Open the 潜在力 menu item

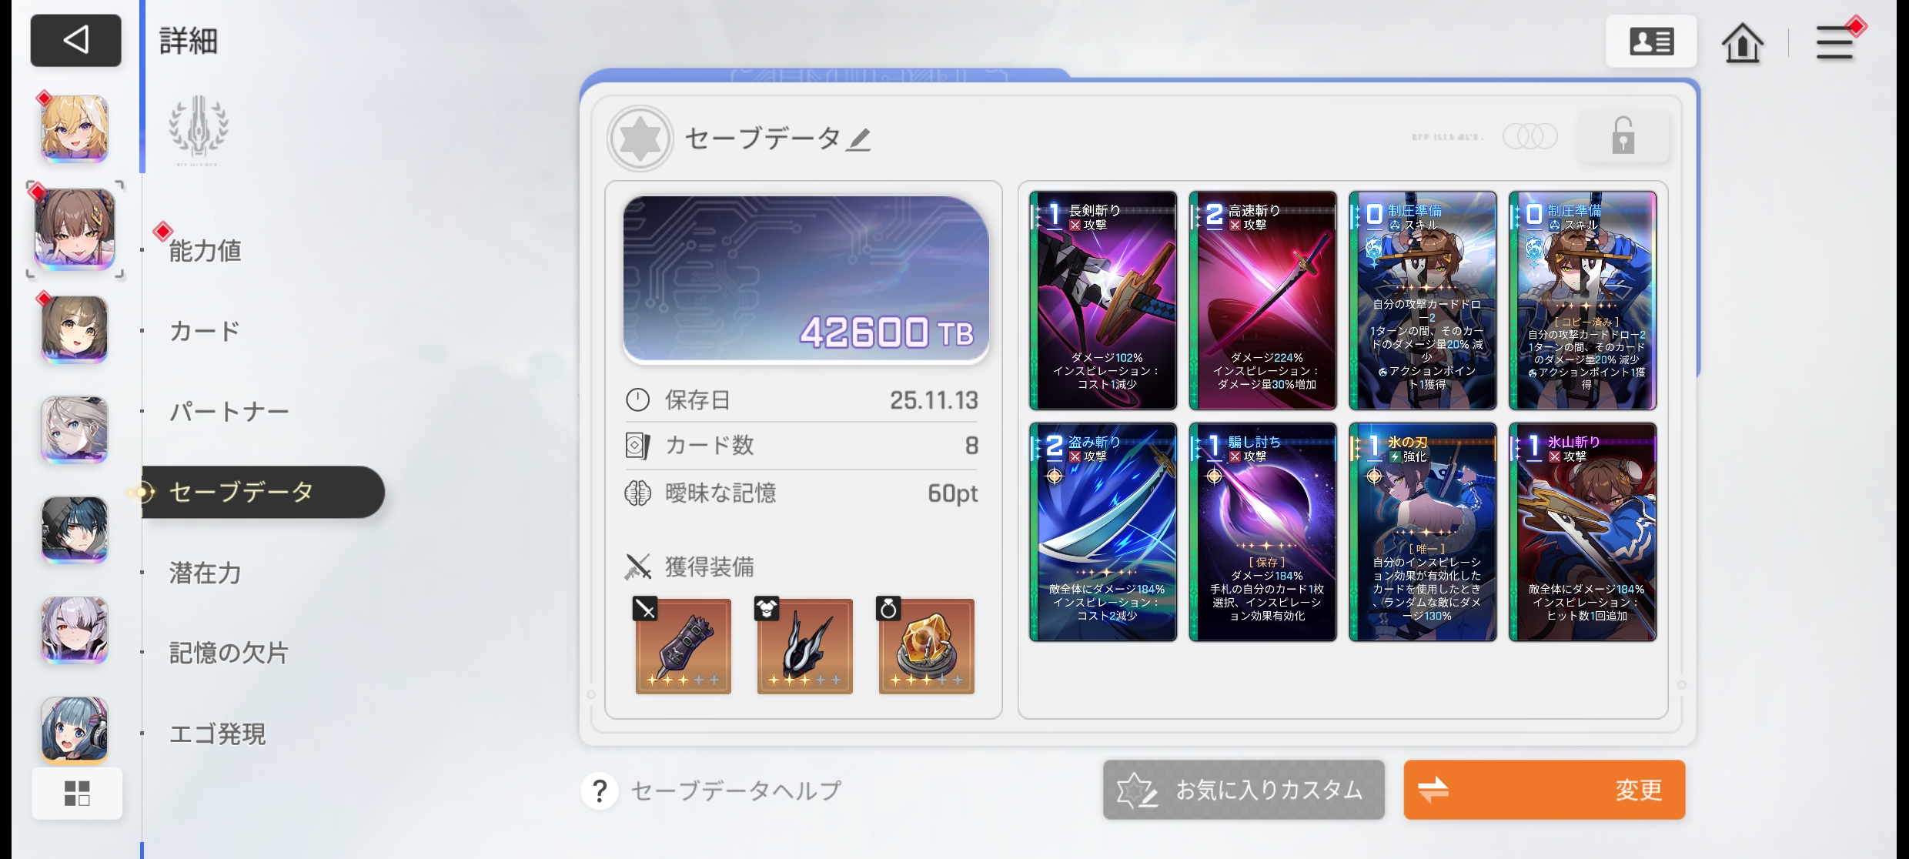coord(205,573)
